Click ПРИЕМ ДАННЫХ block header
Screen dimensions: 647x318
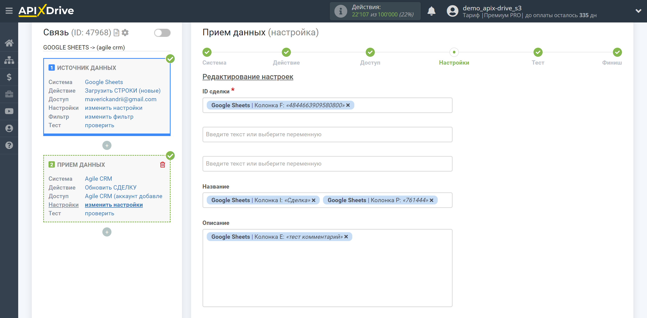(x=81, y=165)
